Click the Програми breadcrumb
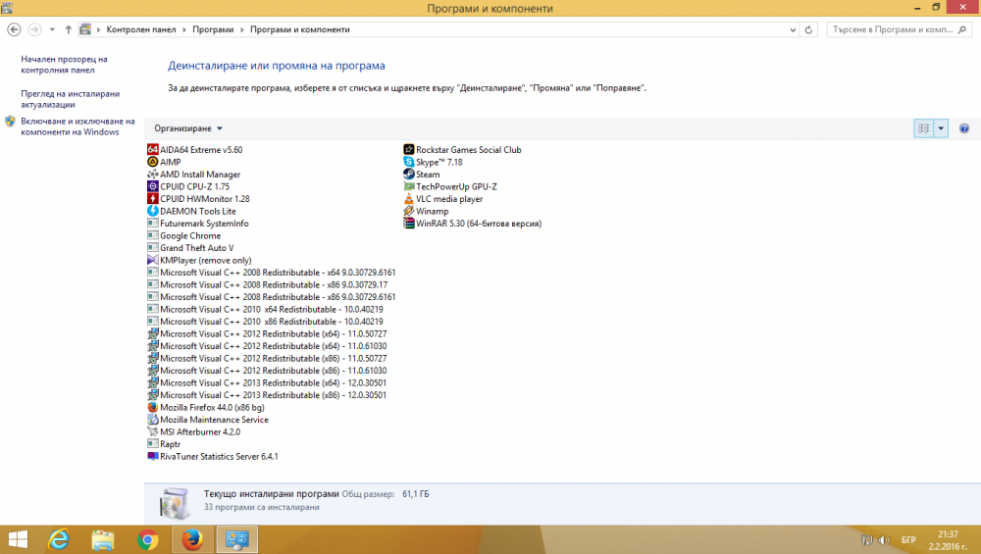Viewport: 981px width, 554px height. coord(213,29)
